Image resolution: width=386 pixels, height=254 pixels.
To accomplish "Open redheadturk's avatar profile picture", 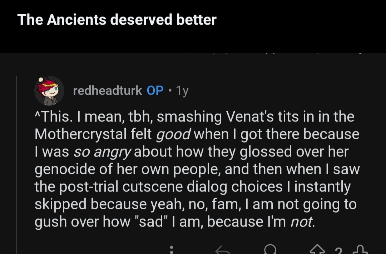I will tap(49, 90).
